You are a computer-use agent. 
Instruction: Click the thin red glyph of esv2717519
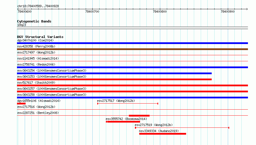(x=182, y=128)
